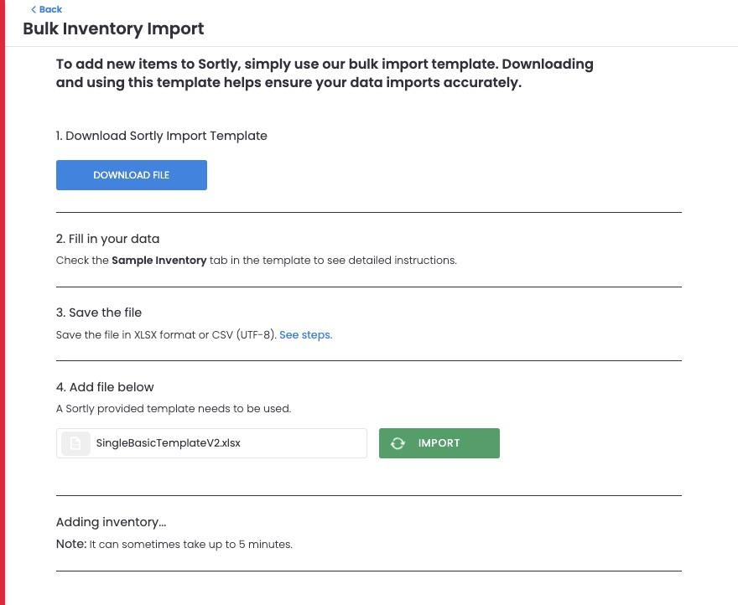This screenshot has width=738, height=605.
Task: Click the Sortly provided template requirement text
Action: coord(173,409)
